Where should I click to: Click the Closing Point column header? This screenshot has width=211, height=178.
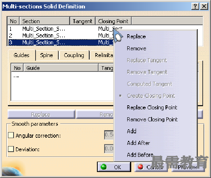[x=113, y=21]
